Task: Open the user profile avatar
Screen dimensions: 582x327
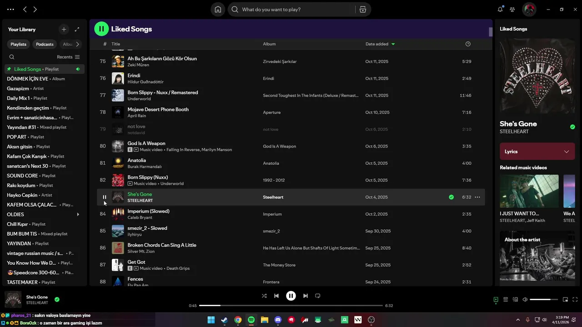Action: 529,9
